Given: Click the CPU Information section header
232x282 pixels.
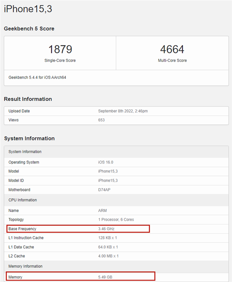Looking at the screenshot, I should (22, 200).
